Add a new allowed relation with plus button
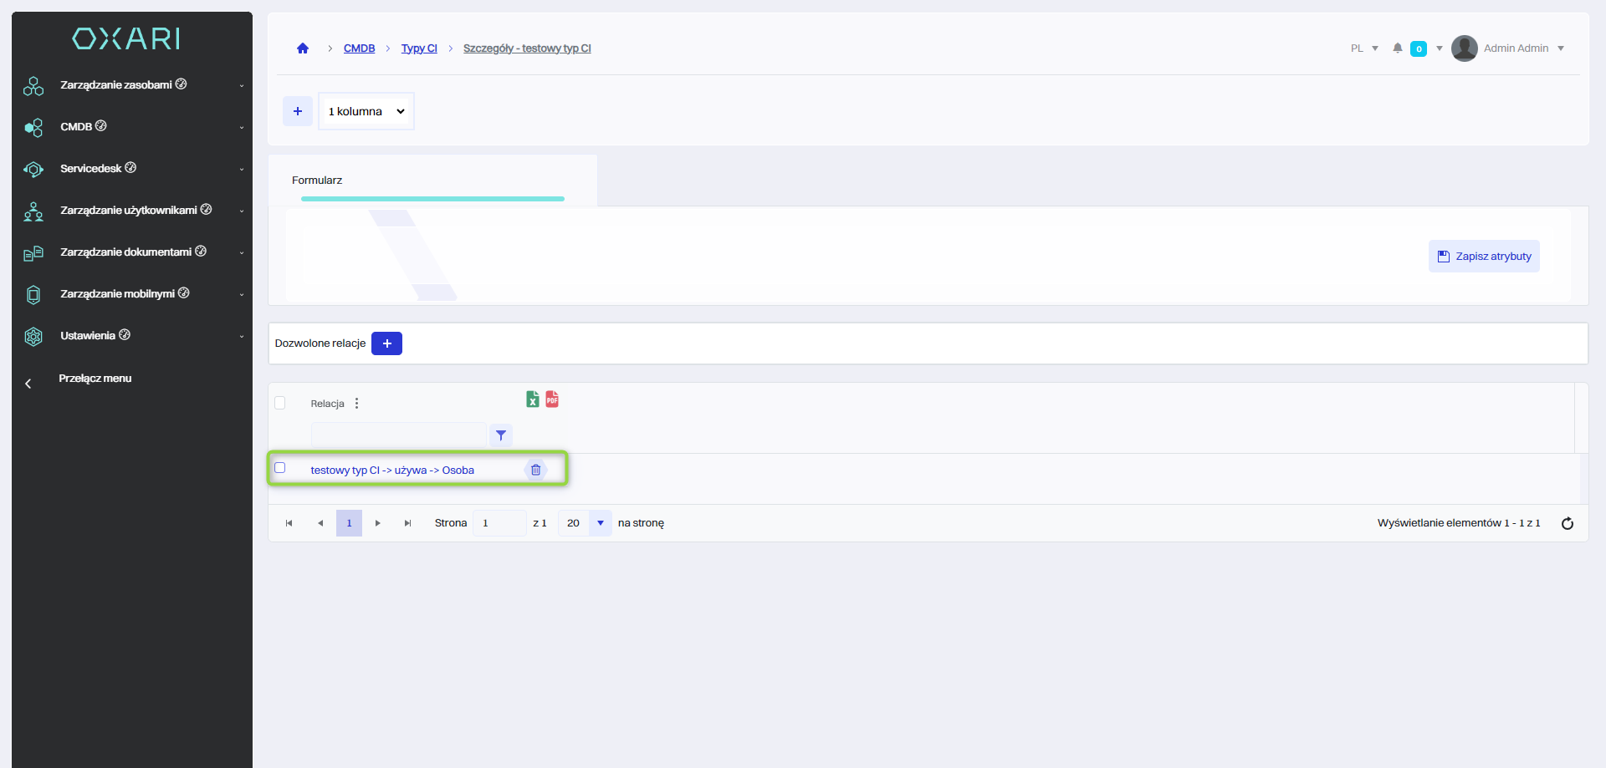 click(x=386, y=343)
